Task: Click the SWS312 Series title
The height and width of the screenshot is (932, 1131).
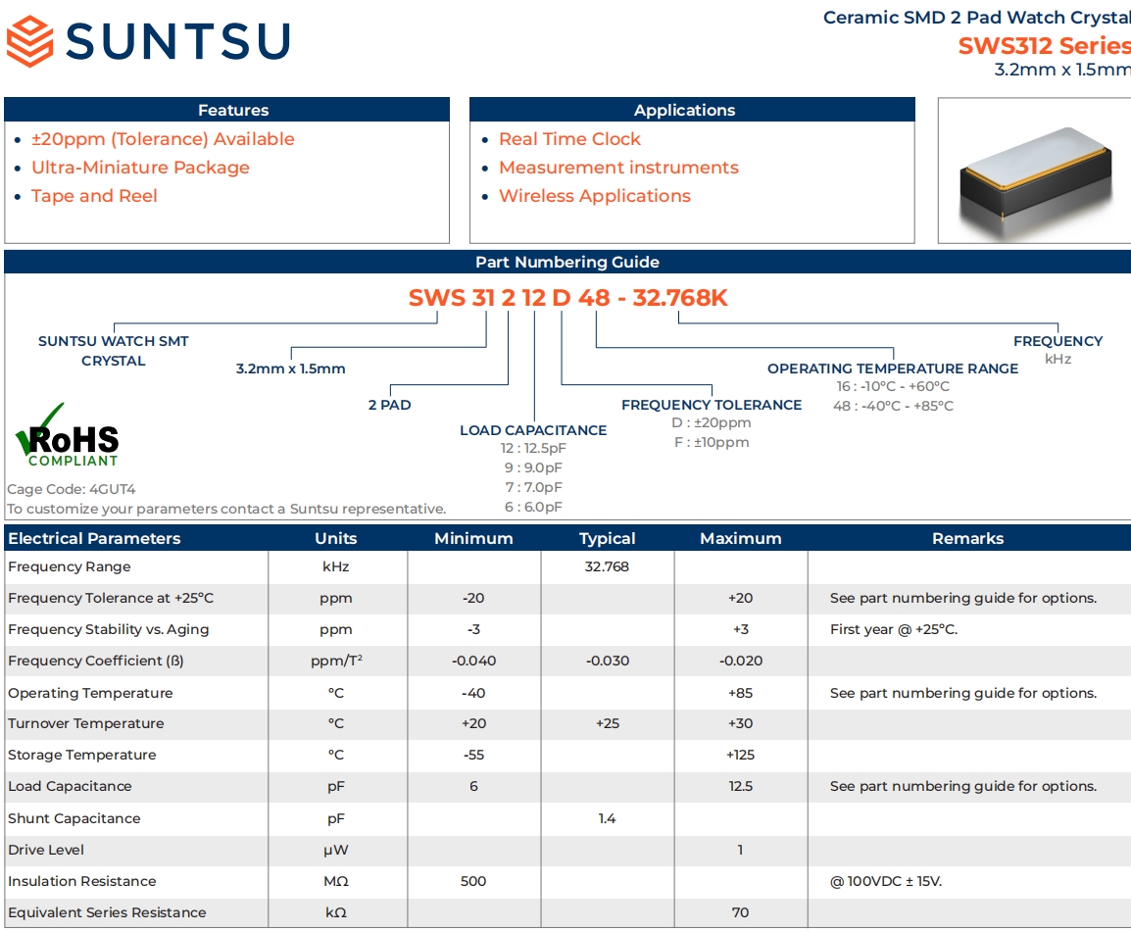Action: (1043, 46)
